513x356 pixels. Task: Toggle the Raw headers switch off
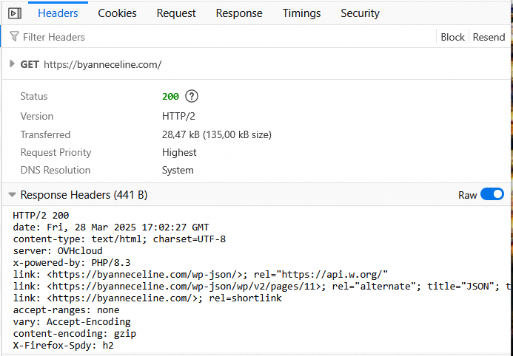pyautogui.click(x=492, y=195)
